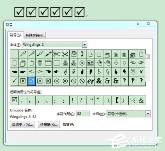Open the Wingdings 2 font dropdown
The width and height of the screenshot is (165, 151).
tap(84, 45)
